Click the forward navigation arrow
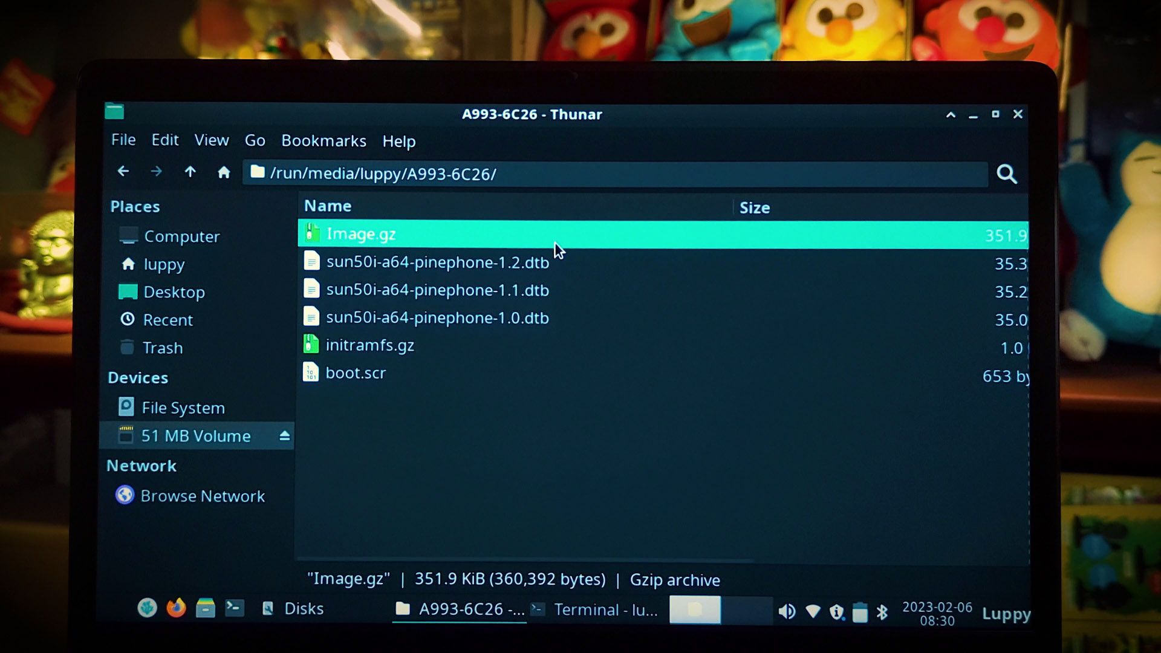The width and height of the screenshot is (1161, 653). tap(155, 172)
